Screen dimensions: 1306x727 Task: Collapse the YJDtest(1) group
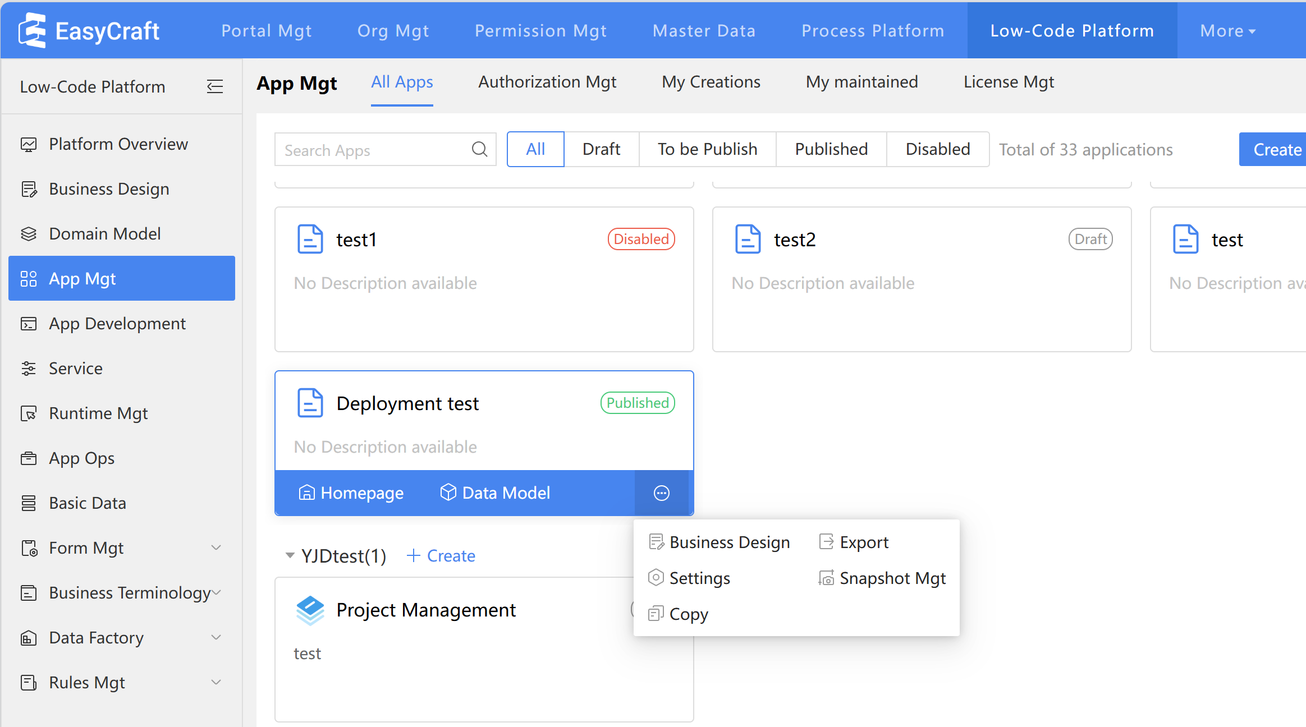(x=290, y=556)
